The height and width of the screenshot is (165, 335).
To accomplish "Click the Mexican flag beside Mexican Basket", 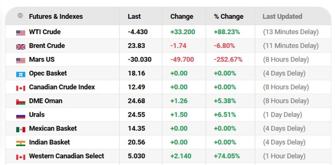I will point(20,129).
